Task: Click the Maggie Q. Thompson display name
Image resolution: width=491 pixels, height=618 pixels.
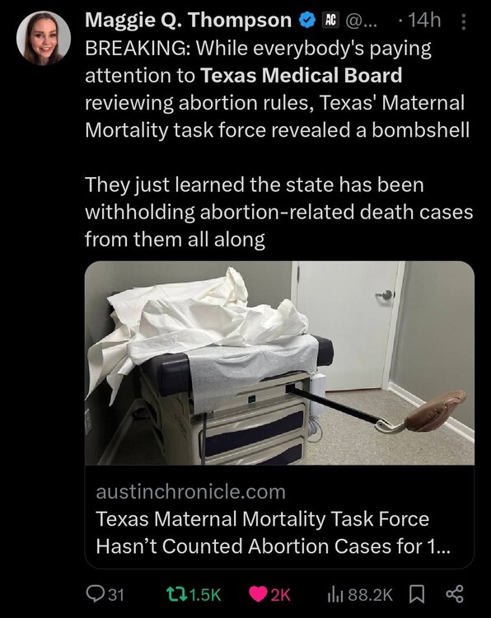Action: coord(188,20)
